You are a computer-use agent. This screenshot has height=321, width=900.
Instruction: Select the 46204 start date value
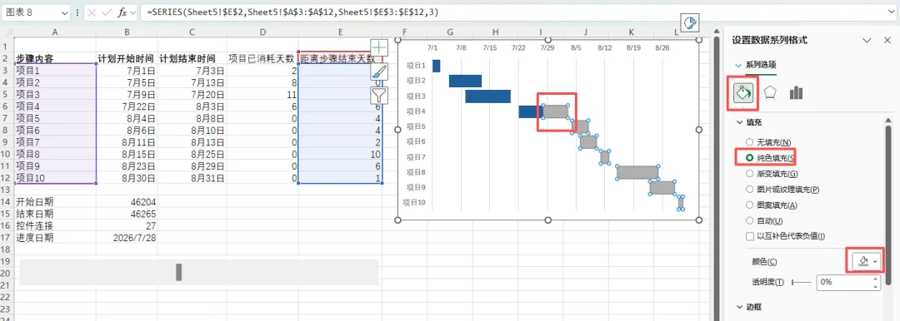[x=127, y=201]
